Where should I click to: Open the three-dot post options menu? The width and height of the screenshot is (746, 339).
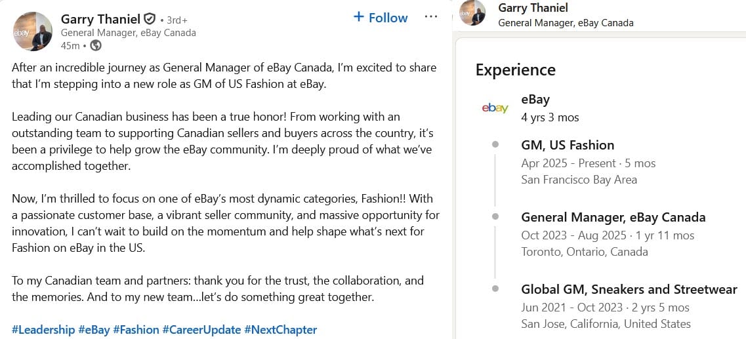pyautogui.click(x=431, y=17)
